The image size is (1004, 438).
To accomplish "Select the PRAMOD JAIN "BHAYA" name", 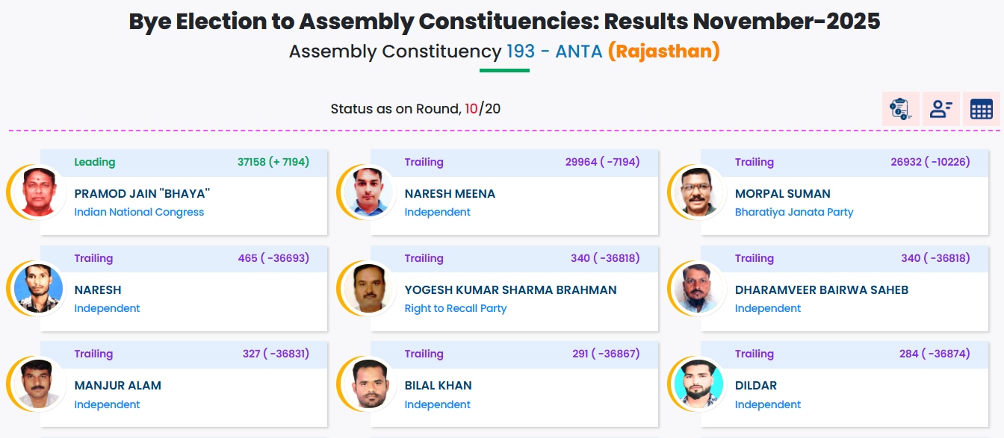I will point(142,193).
